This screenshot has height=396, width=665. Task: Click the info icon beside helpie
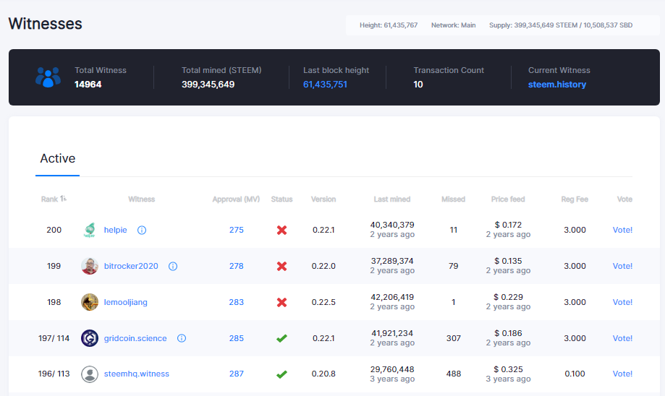pyautogui.click(x=142, y=230)
